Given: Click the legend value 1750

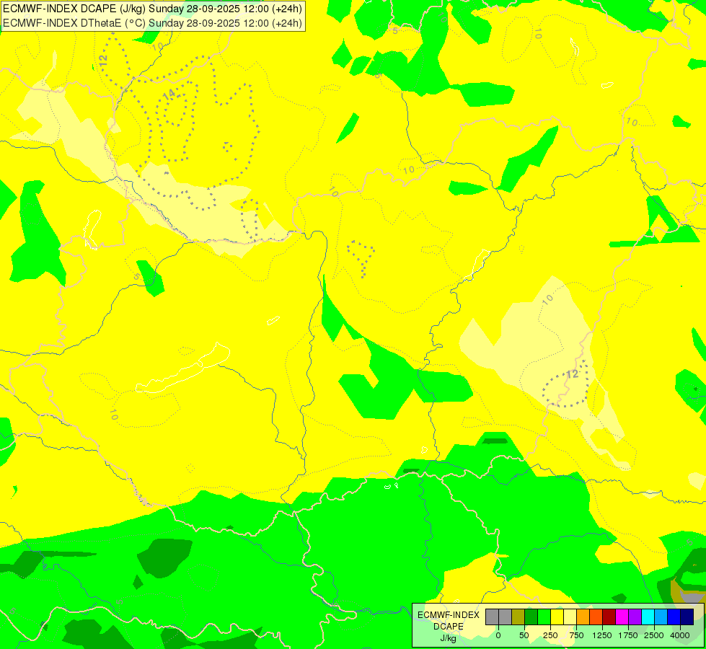Looking at the screenshot, I should pos(628,635).
